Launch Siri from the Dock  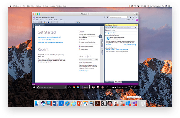pyautogui.click(x=43, y=103)
